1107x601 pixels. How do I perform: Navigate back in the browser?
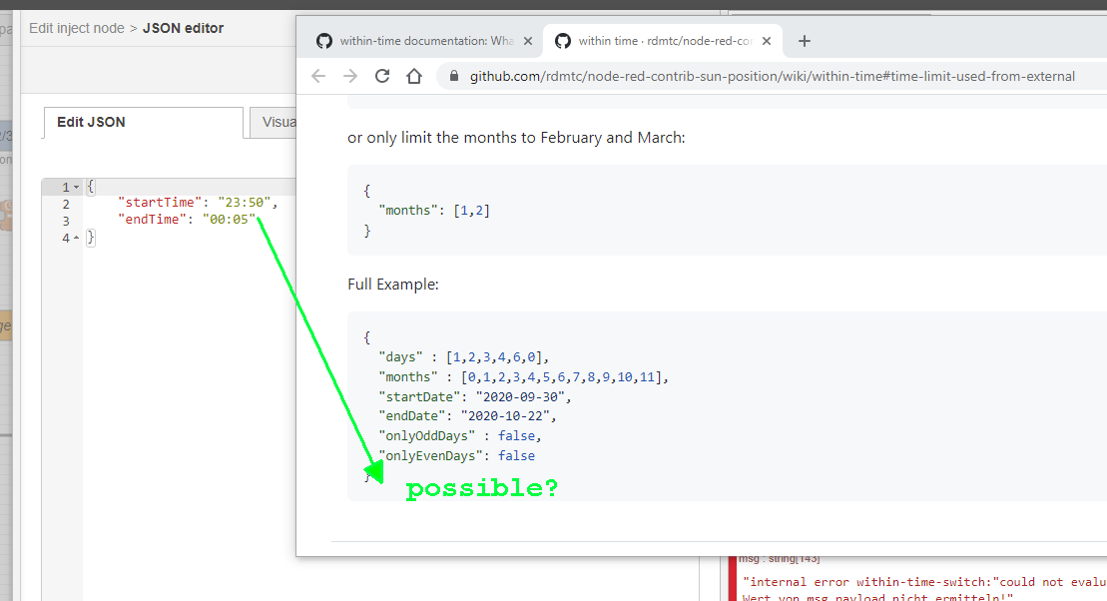click(x=317, y=75)
